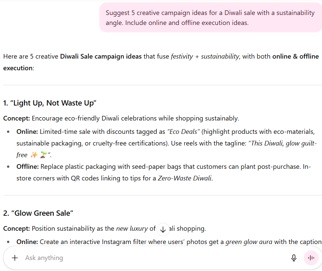Click the 'Online:' label under Light Up idea
322x271 pixels.
27,132
